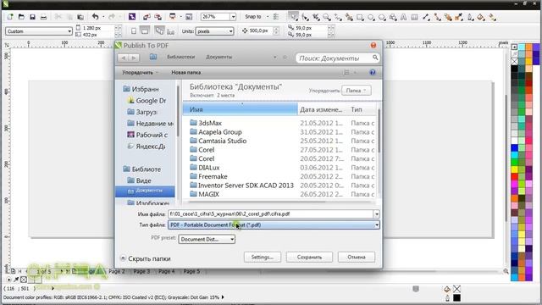Click the Settings... button

click(263, 257)
